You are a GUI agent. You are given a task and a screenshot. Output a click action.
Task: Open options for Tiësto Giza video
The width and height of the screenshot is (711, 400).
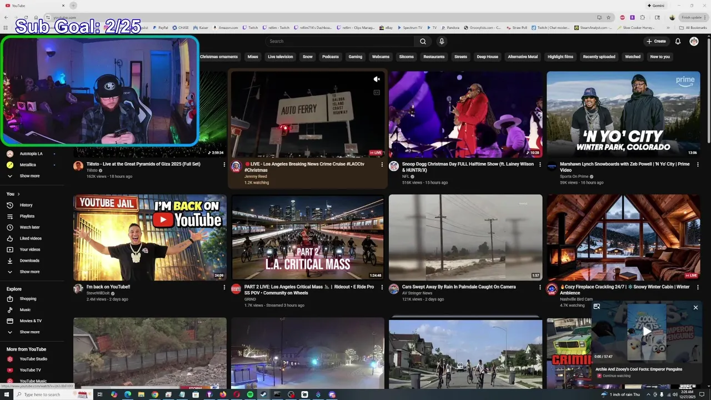(x=224, y=164)
